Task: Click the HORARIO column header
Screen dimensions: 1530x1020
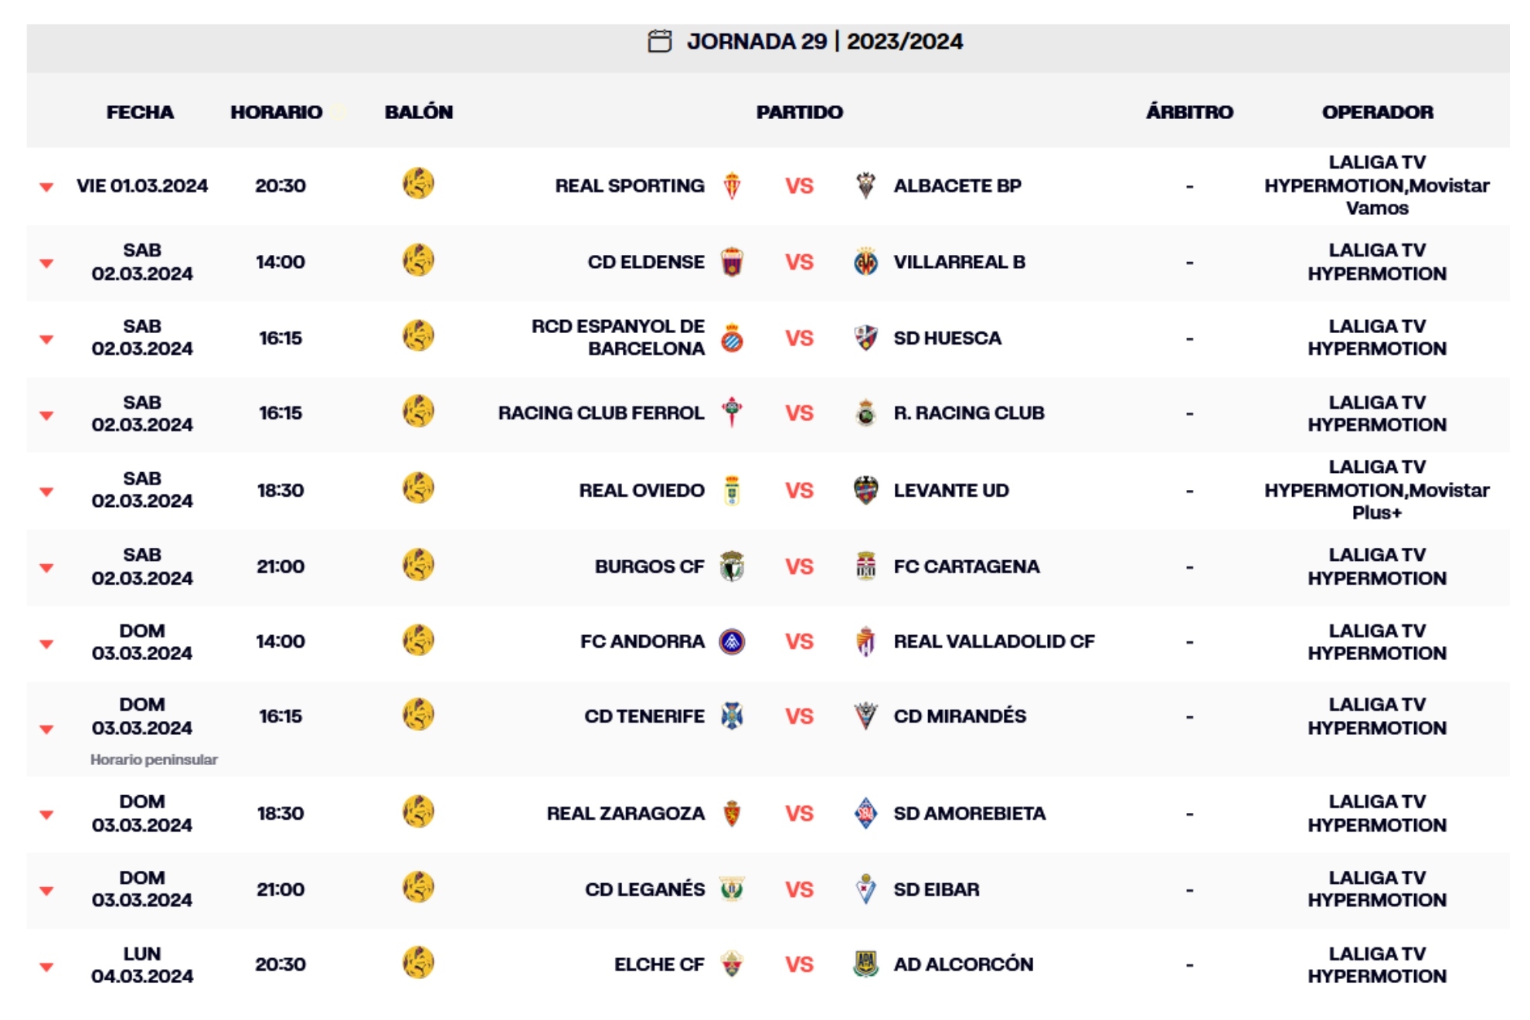Action: pos(276,112)
